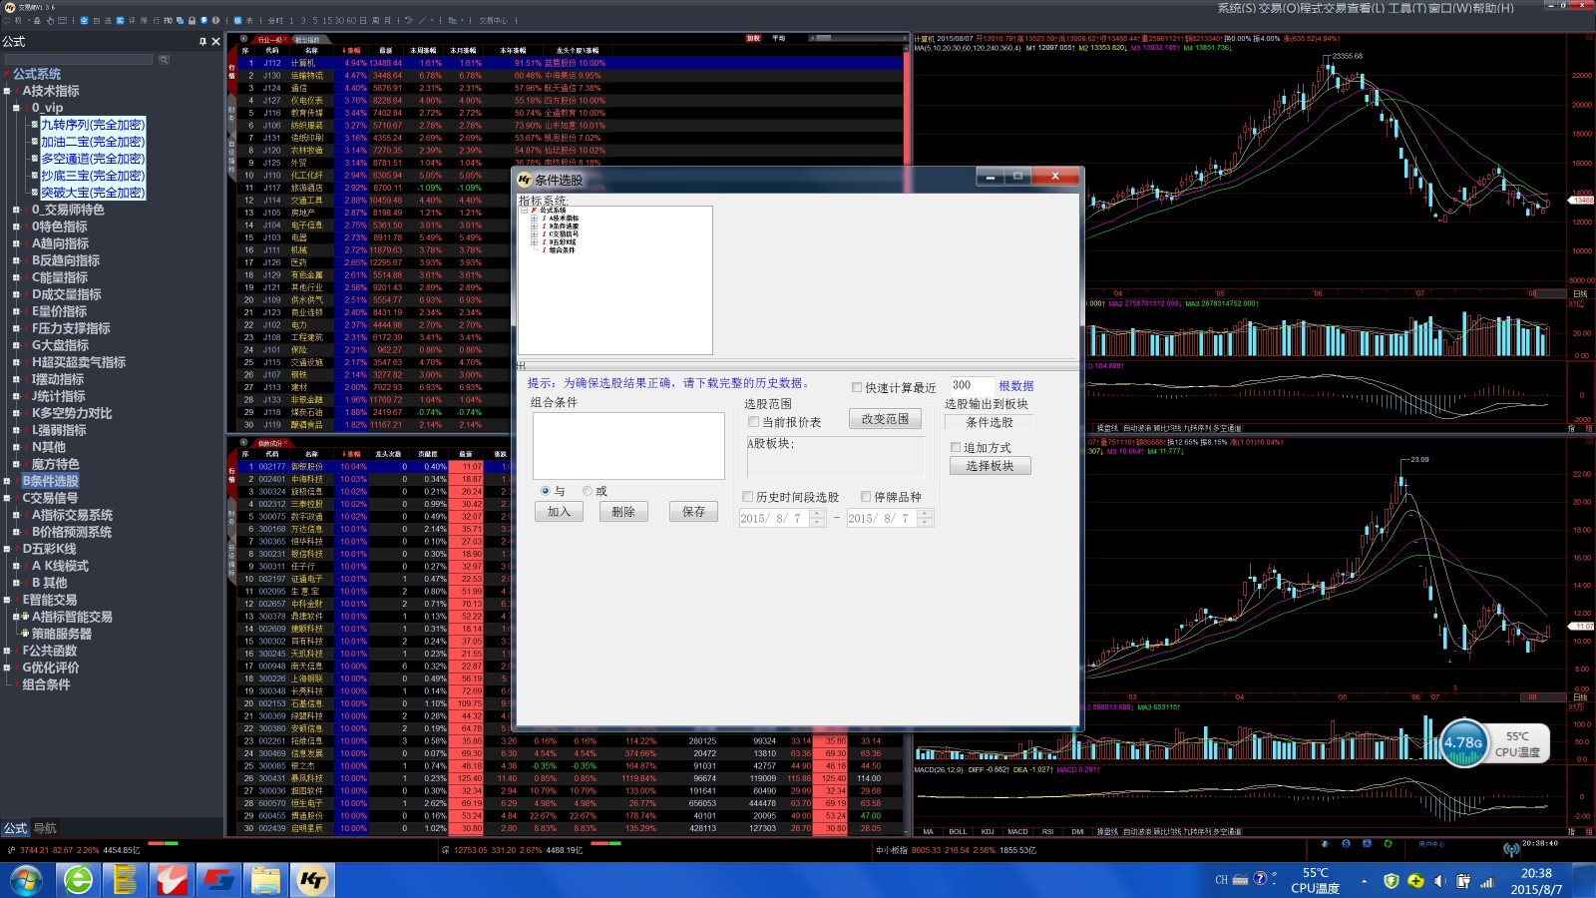Collapse the 0_vip folder in the sidebar
The width and height of the screenshot is (1596, 898).
17,108
